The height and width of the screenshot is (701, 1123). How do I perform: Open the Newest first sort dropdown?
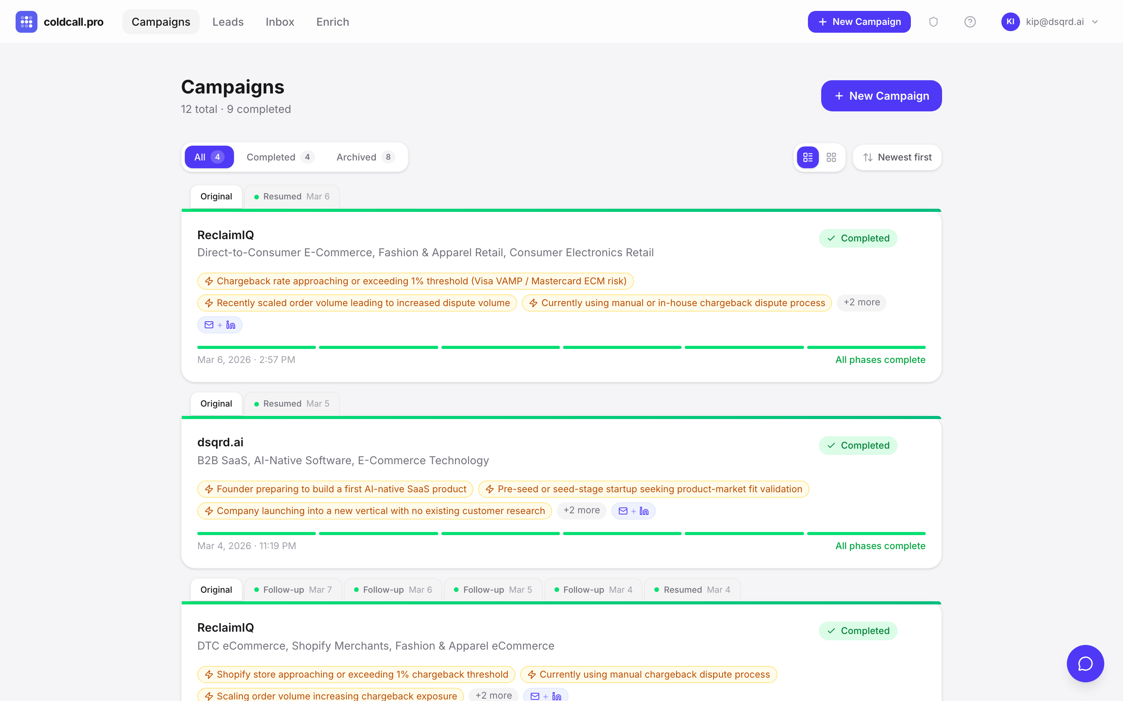[896, 157]
